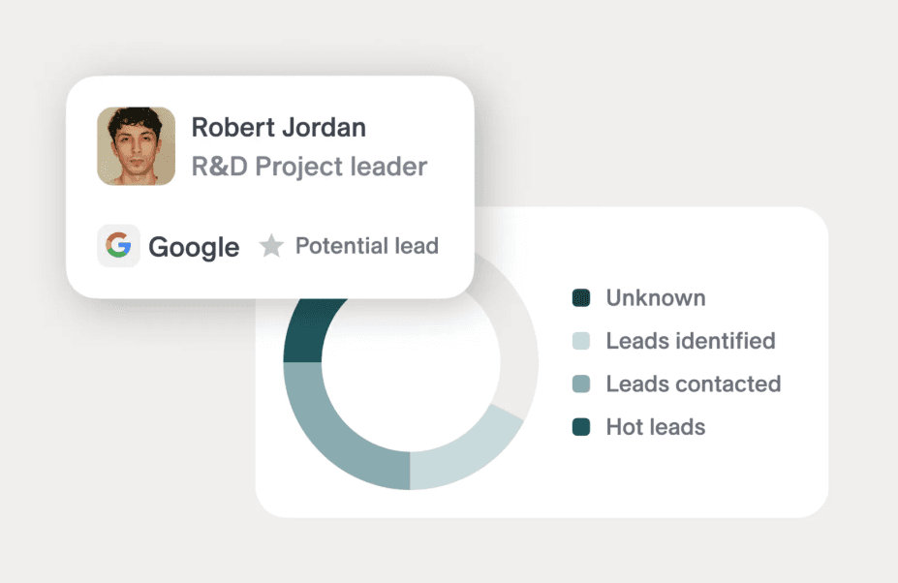
Task: Select the Leads identified legend text
Action: [x=691, y=341]
